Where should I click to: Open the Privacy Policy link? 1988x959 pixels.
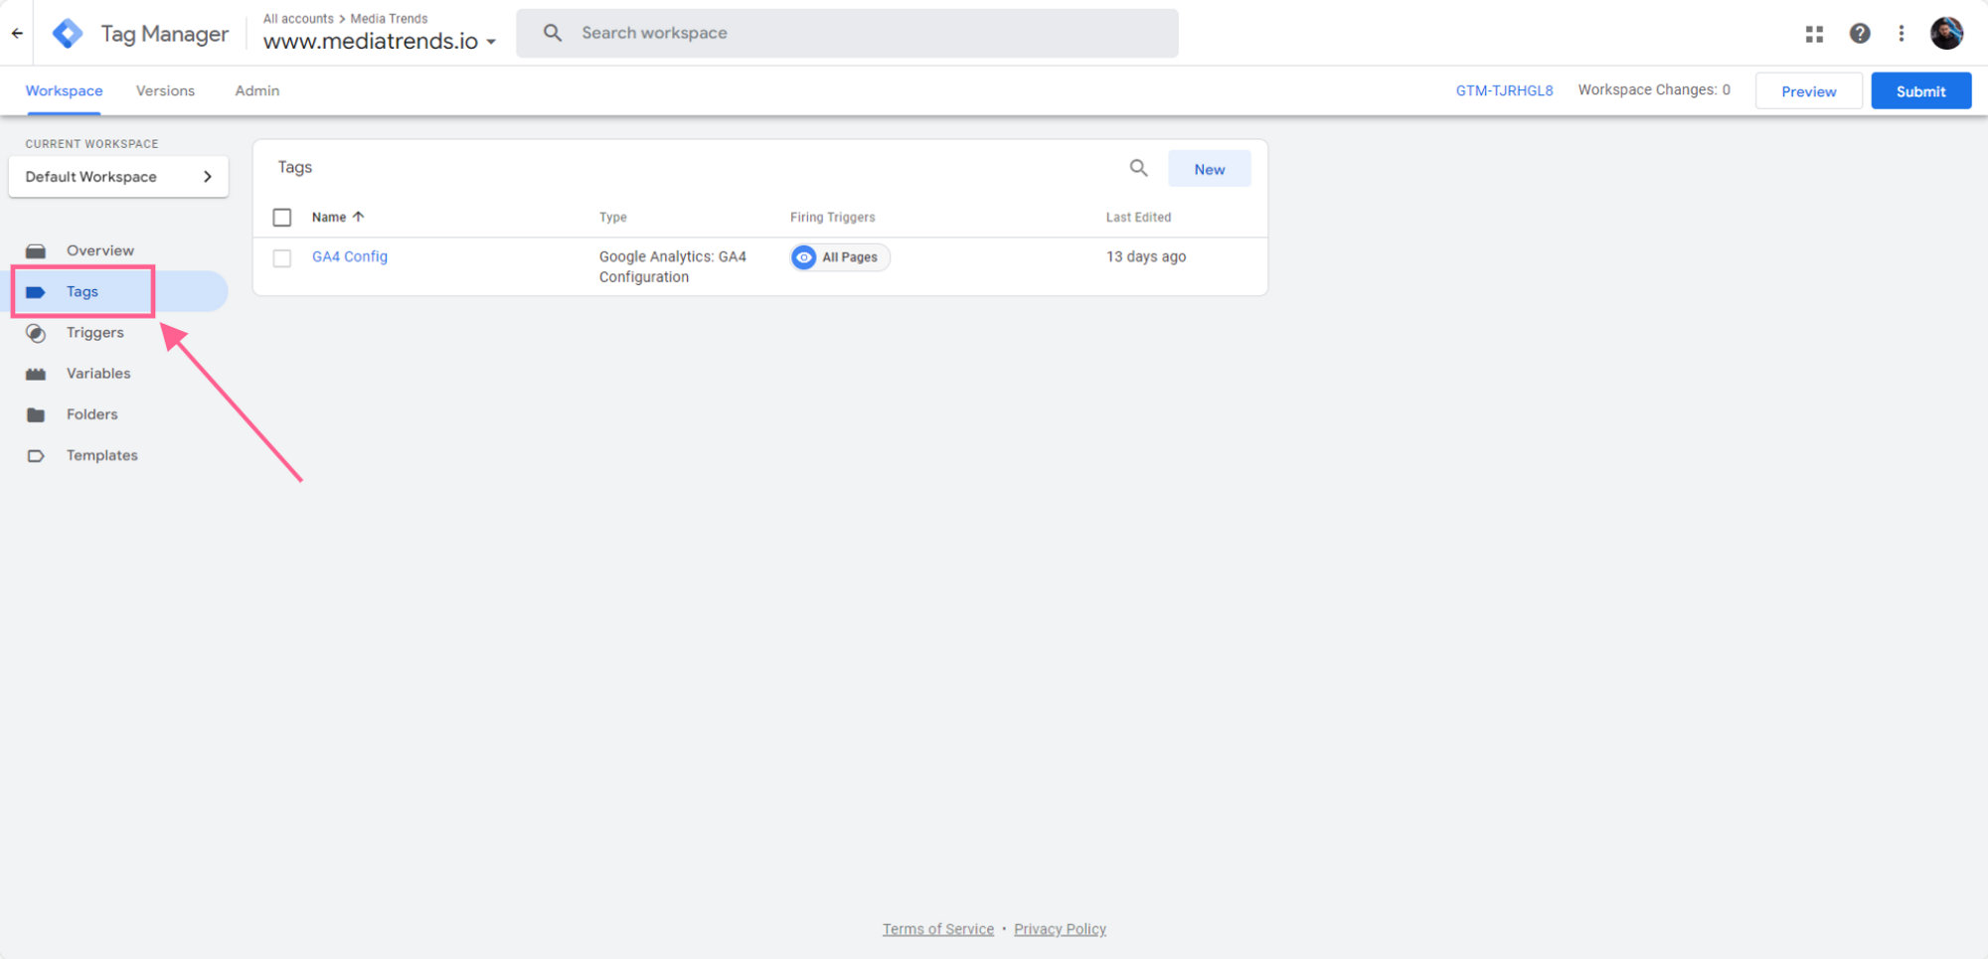(x=1060, y=929)
